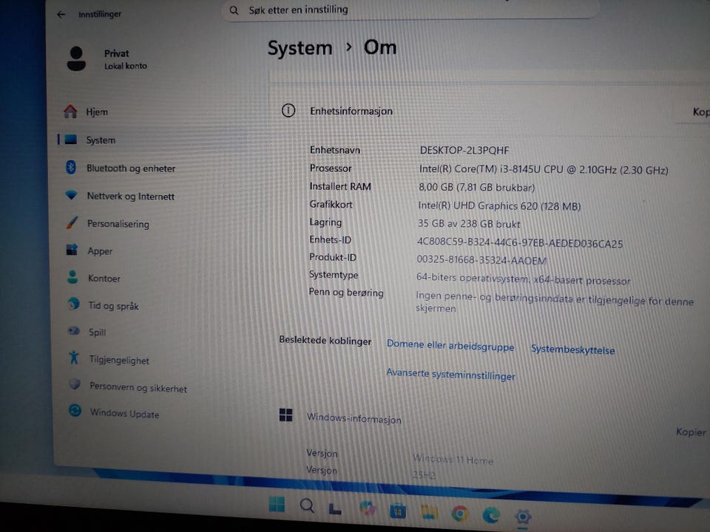Image resolution: width=710 pixels, height=532 pixels.
Task: Click the Hjem house icon
Action: click(70, 112)
